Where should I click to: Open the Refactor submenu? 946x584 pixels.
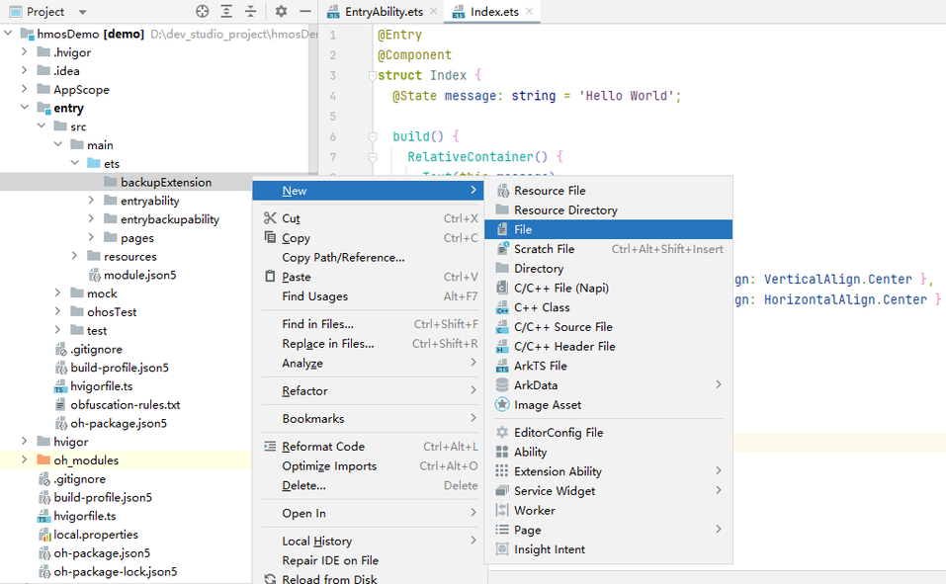[304, 390]
